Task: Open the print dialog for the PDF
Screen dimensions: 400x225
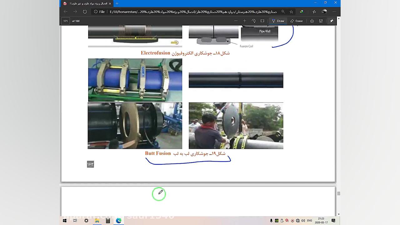Action: click(312, 21)
